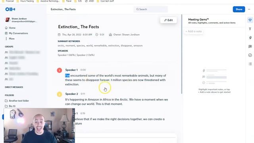This screenshot has height=143, width=254.
Task: Click the owner icon beside Shawn Jordison
Action: coord(110,35)
